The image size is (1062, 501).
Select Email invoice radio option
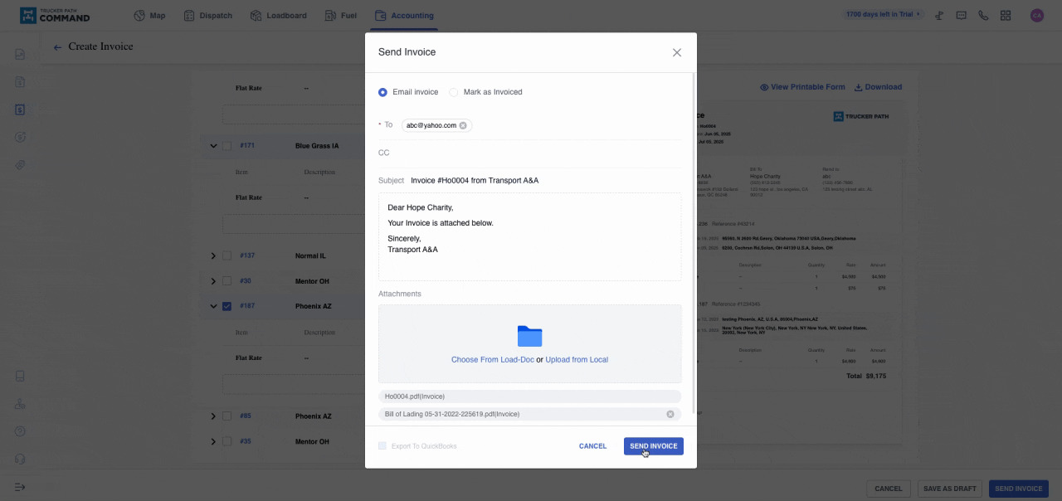(382, 92)
